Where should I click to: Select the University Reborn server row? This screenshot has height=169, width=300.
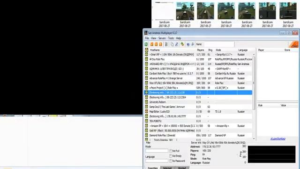point(198,102)
